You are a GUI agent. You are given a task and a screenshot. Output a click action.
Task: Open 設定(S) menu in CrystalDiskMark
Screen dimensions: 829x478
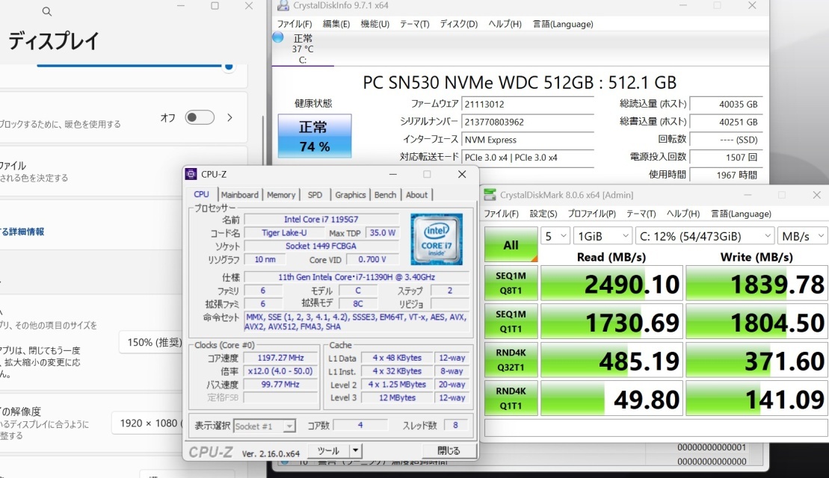tap(543, 214)
